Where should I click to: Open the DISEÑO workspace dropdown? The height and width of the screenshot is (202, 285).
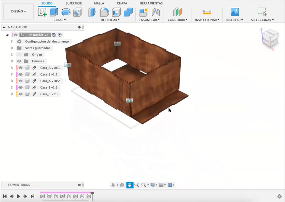coord(19,11)
